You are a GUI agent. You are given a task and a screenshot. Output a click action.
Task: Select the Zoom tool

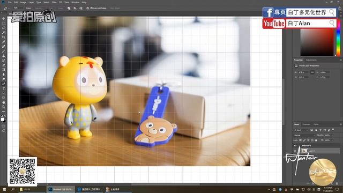tap(4, 107)
